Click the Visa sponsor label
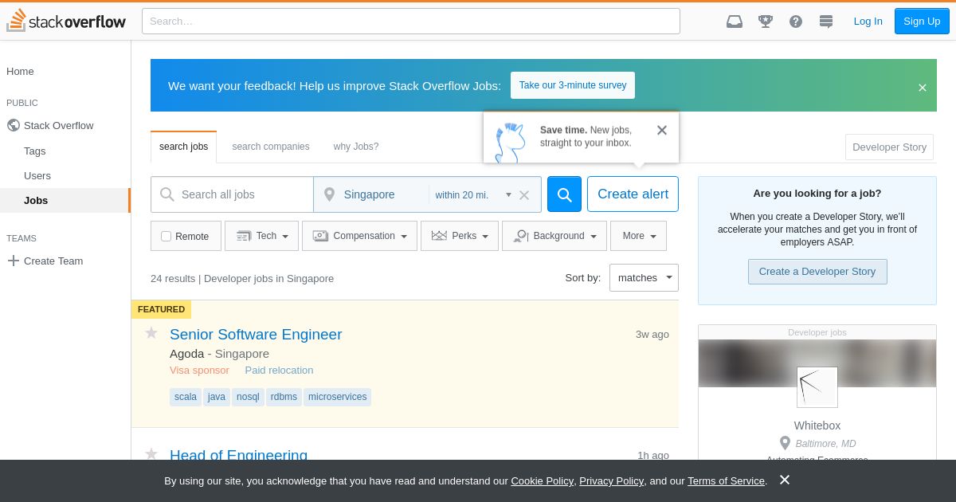This screenshot has height=502, width=956. pyautogui.click(x=199, y=371)
